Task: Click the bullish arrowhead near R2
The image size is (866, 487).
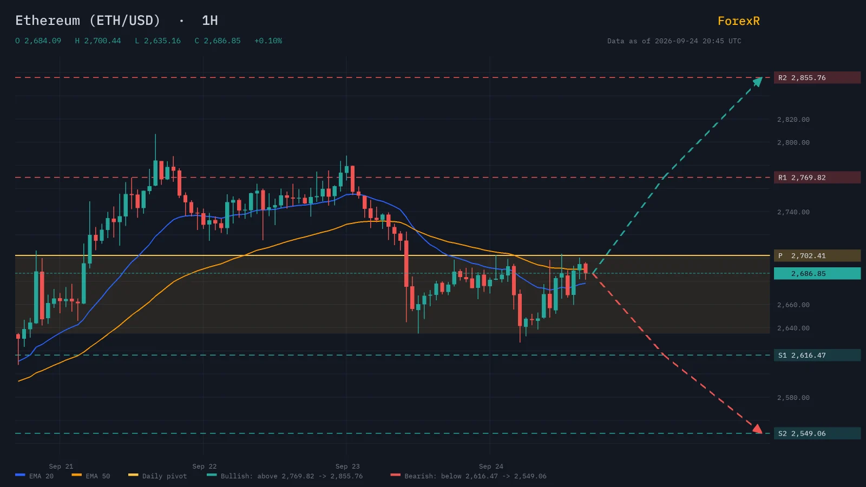Action: click(758, 81)
